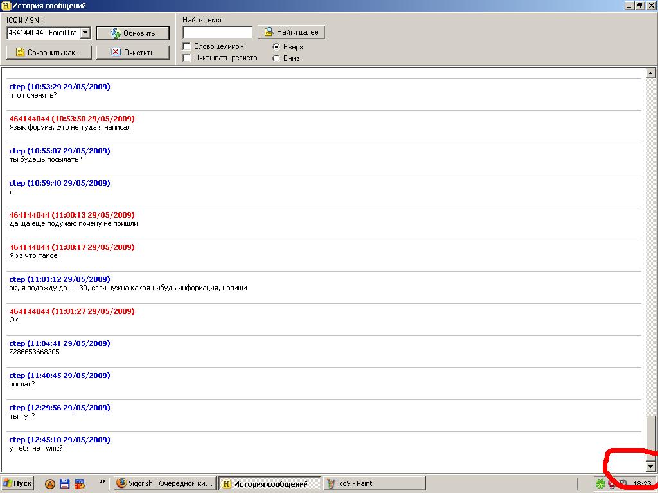658x493 pixels.
Task: Expand hidden quick launch items chevron
Action: point(102,481)
